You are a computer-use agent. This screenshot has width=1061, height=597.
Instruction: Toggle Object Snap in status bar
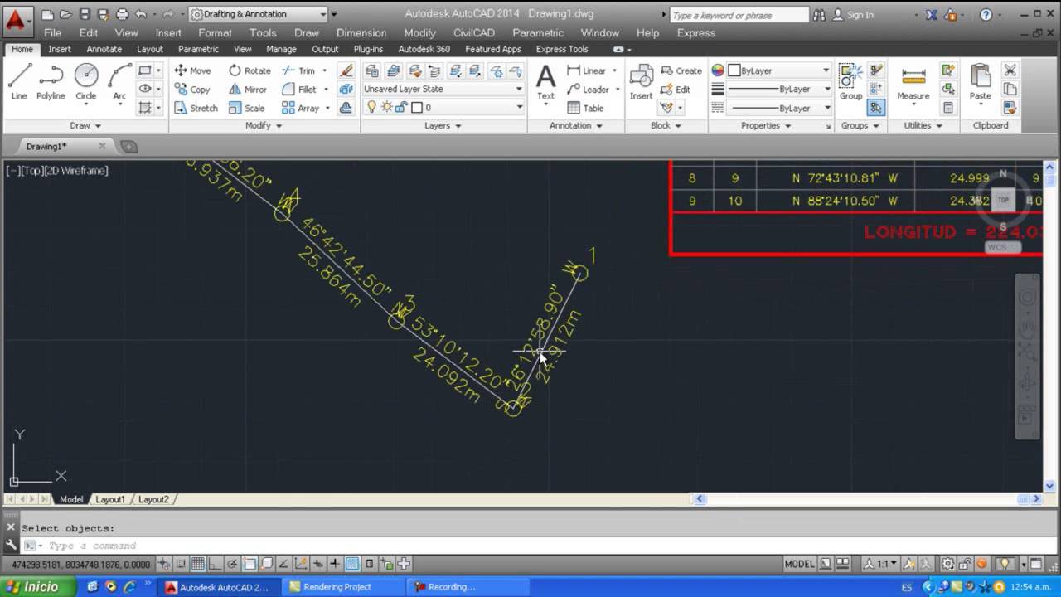point(250,564)
